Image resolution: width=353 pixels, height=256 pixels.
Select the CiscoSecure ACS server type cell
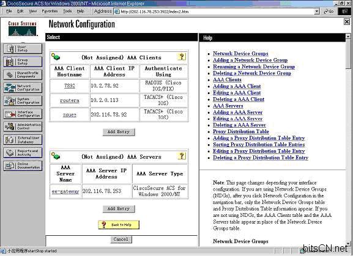[160, 191]
